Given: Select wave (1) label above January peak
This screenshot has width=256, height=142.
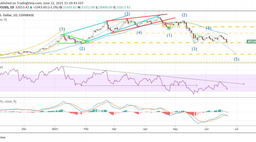Looking at the screenshot, I should point(62,29).
